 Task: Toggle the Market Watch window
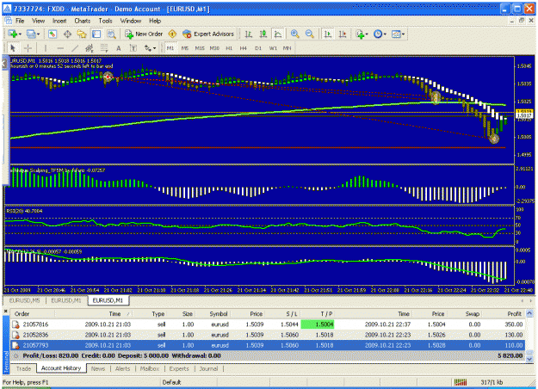[x=53, y=34]
